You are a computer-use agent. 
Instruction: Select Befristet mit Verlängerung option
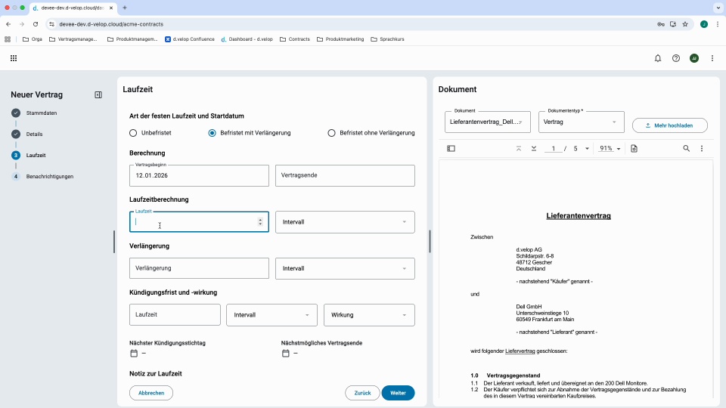[212, 133]
